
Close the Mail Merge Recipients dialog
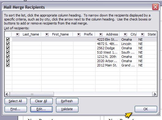coord(155,7)
